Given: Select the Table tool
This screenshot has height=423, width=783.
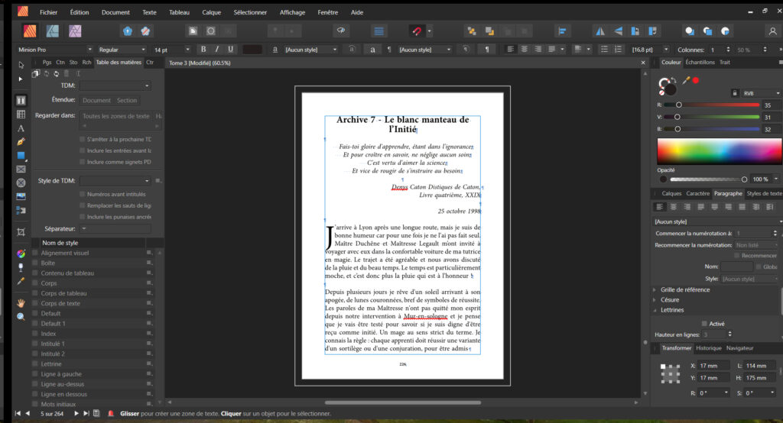Looking at the screenshot, I should [21, 115].
